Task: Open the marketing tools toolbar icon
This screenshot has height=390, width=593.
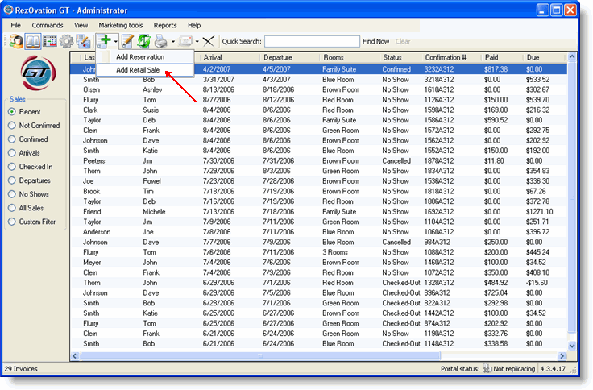Action: [x=83, y=41]
